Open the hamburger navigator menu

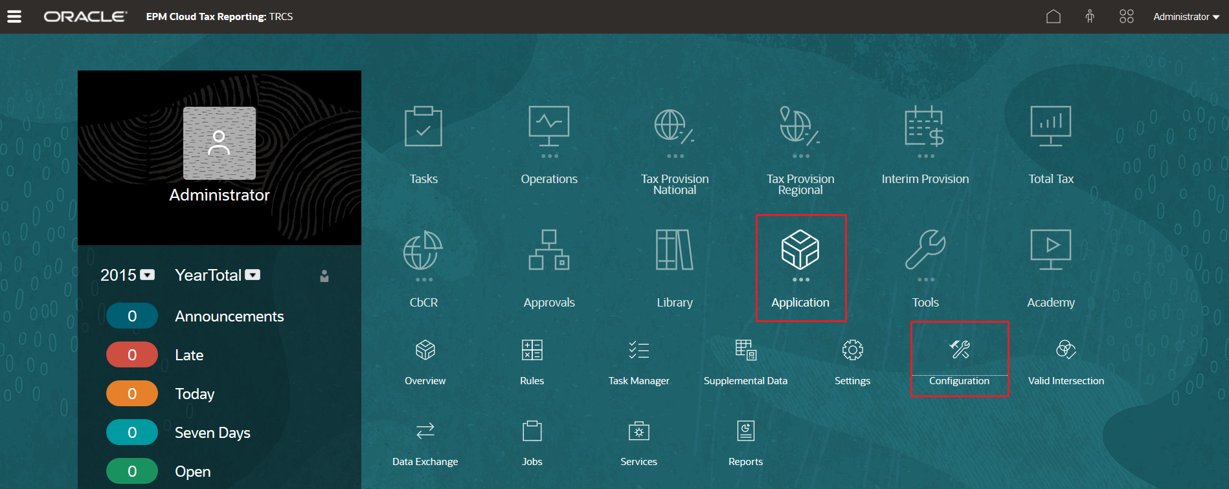tap(14, 17)
